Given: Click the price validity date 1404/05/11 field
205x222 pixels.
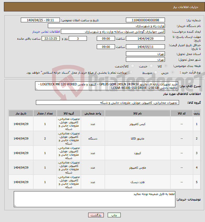Looking at the screenshot, I should point(145,47).
